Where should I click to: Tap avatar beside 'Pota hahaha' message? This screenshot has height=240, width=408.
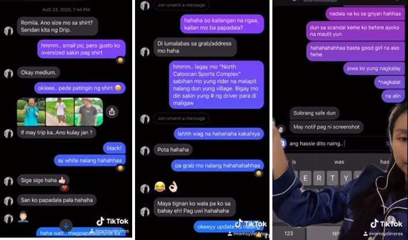pos(145,151)
